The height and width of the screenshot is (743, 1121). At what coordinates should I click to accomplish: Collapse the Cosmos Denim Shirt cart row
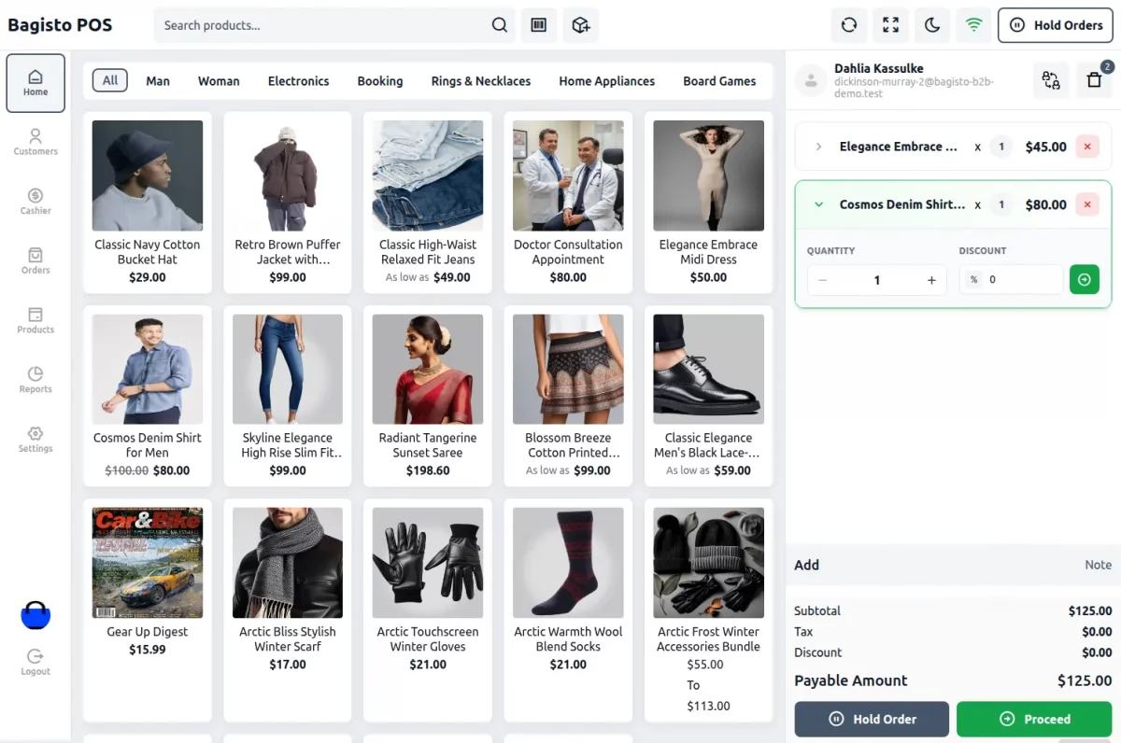[x=818, y=204]
